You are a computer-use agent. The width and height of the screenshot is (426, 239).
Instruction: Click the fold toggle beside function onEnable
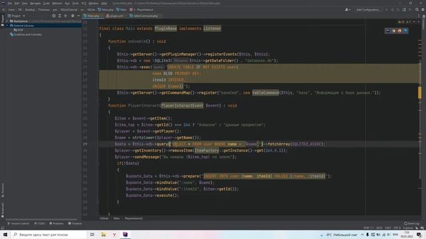pyautogui.click(x=97, y=41)
